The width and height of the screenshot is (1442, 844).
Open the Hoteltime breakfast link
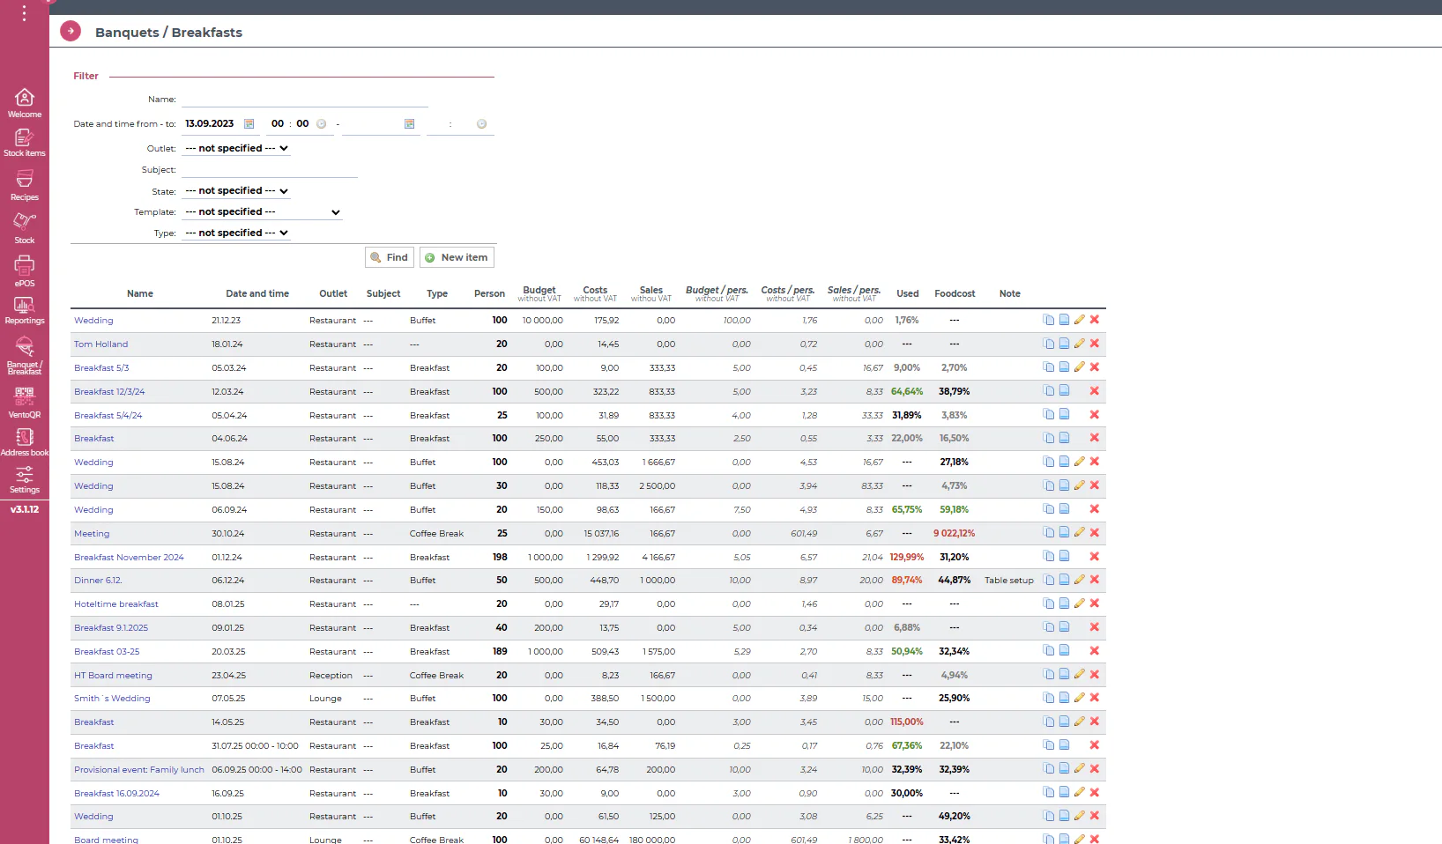pyautogui.click(x=116, y=604)
